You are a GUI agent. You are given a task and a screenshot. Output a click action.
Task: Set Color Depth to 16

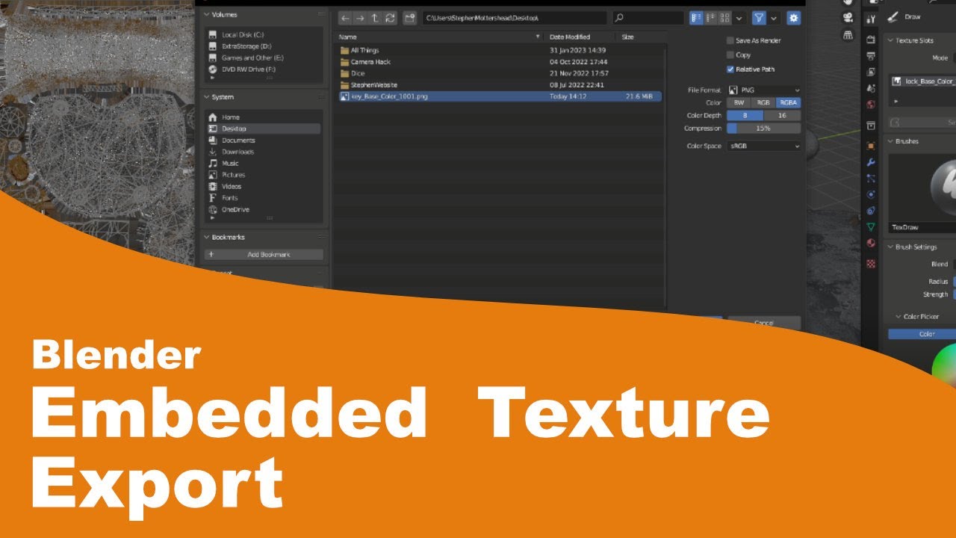click(782, 116)
